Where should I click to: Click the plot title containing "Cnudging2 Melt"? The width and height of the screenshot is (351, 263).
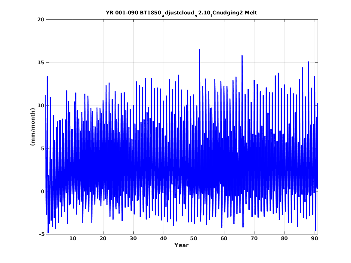tap(181, 13)
